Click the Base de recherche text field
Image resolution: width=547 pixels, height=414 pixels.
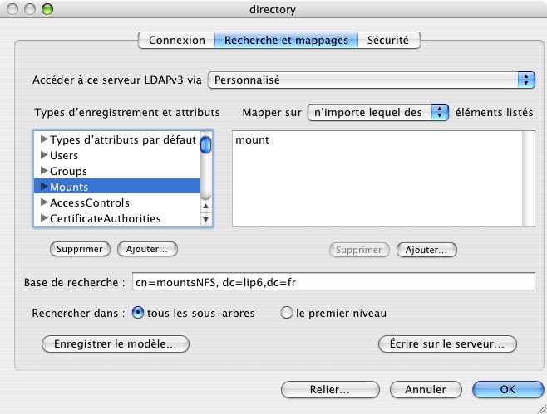coord(332,283)
